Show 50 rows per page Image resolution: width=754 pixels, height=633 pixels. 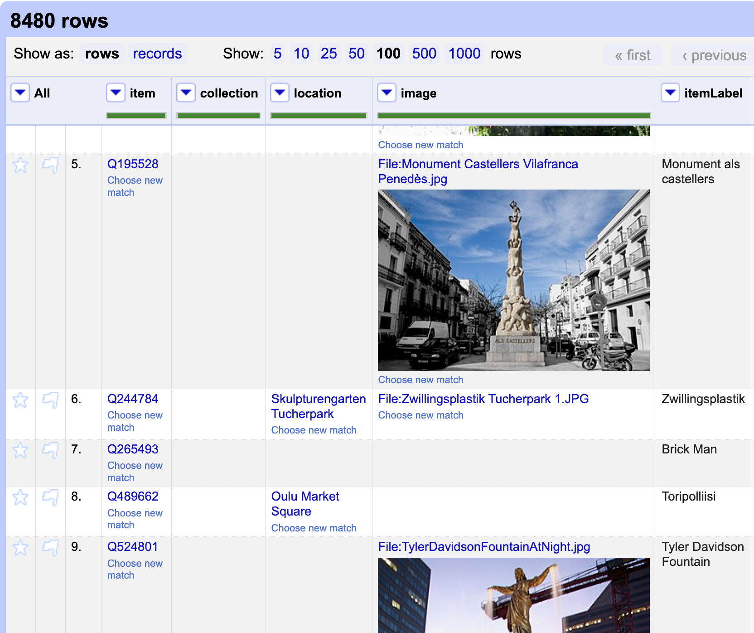356,54
